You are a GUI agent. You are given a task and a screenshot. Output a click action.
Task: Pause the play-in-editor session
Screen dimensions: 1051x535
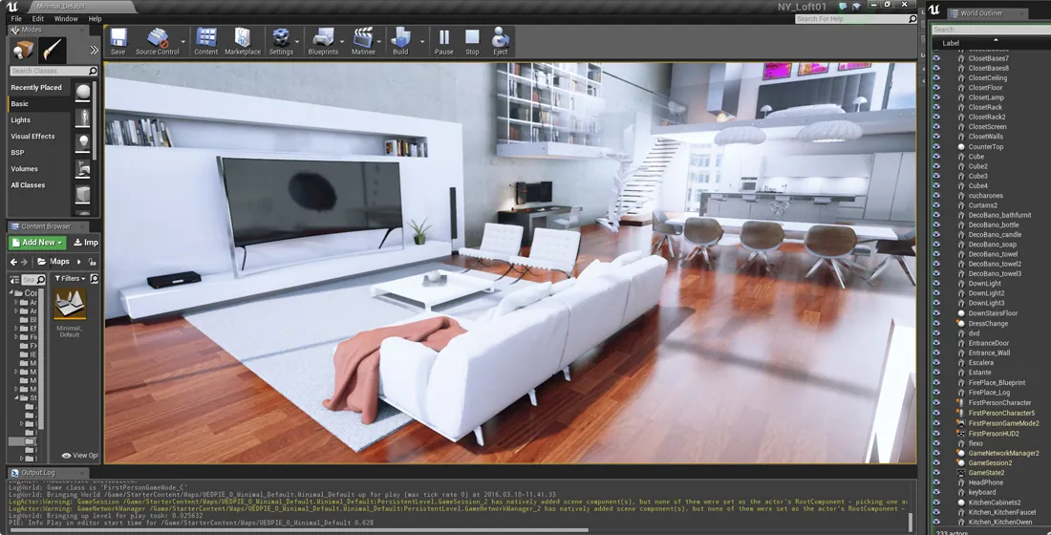point(443,42)
